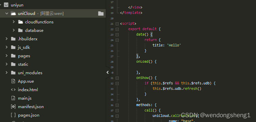
Task: Click the folder icon right of uniCloud row
Action: [x=101, y=14]
